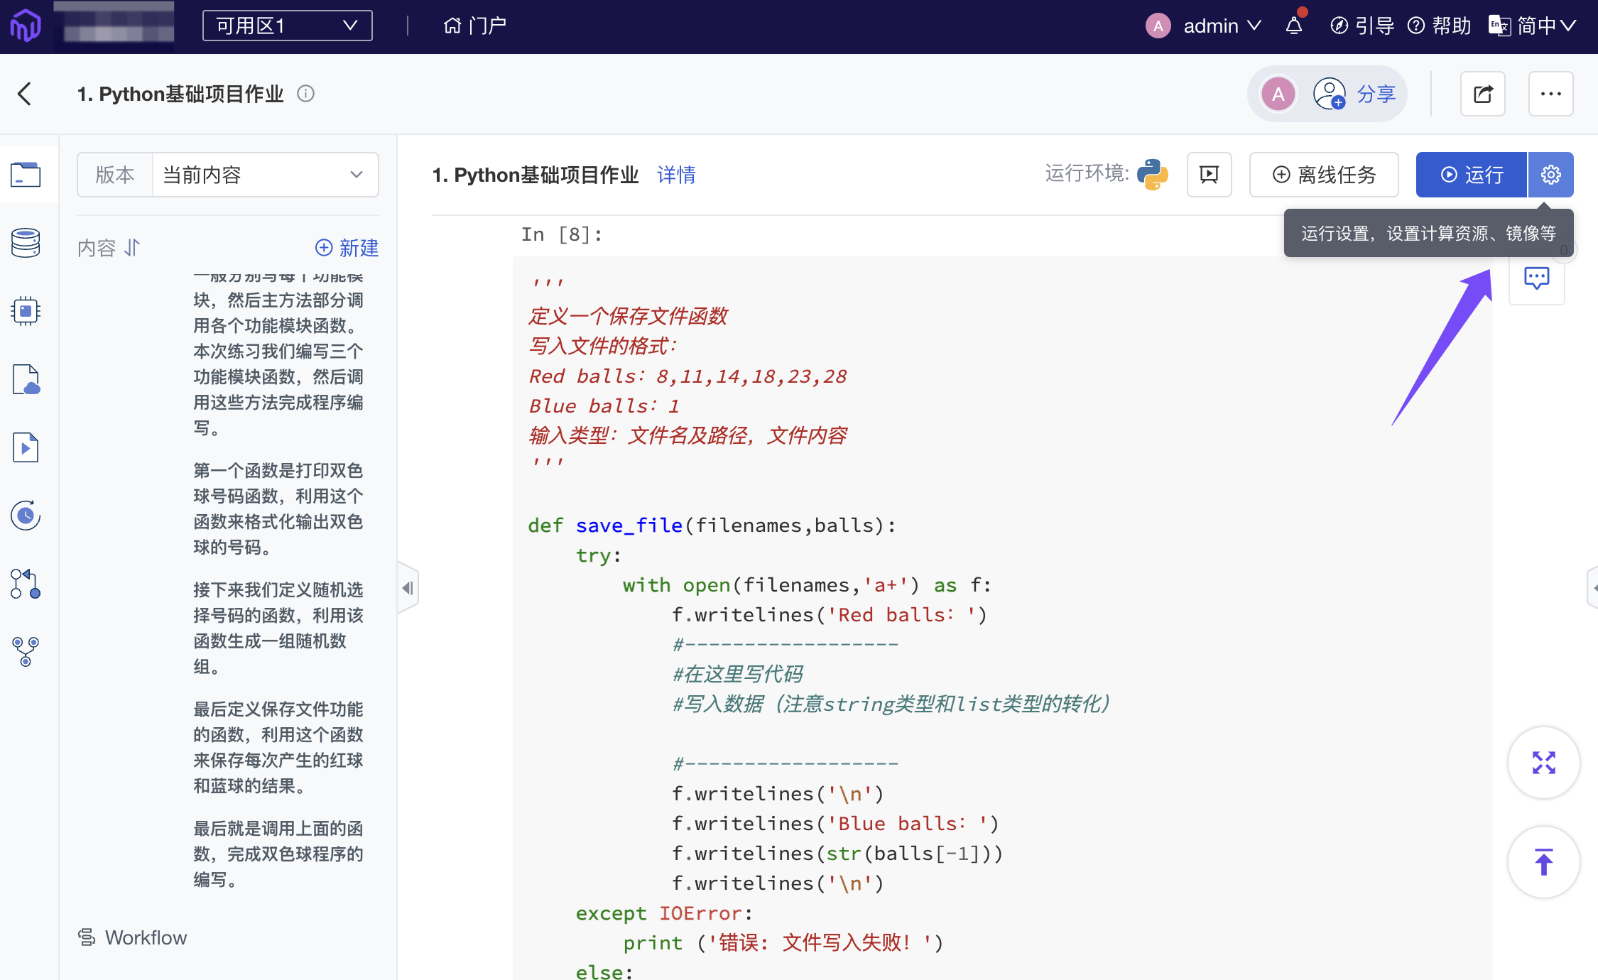1598x980 pixels.
Task: Open the file folder sidebar icon
Action: pyautogui.click(x=26, y=175)
